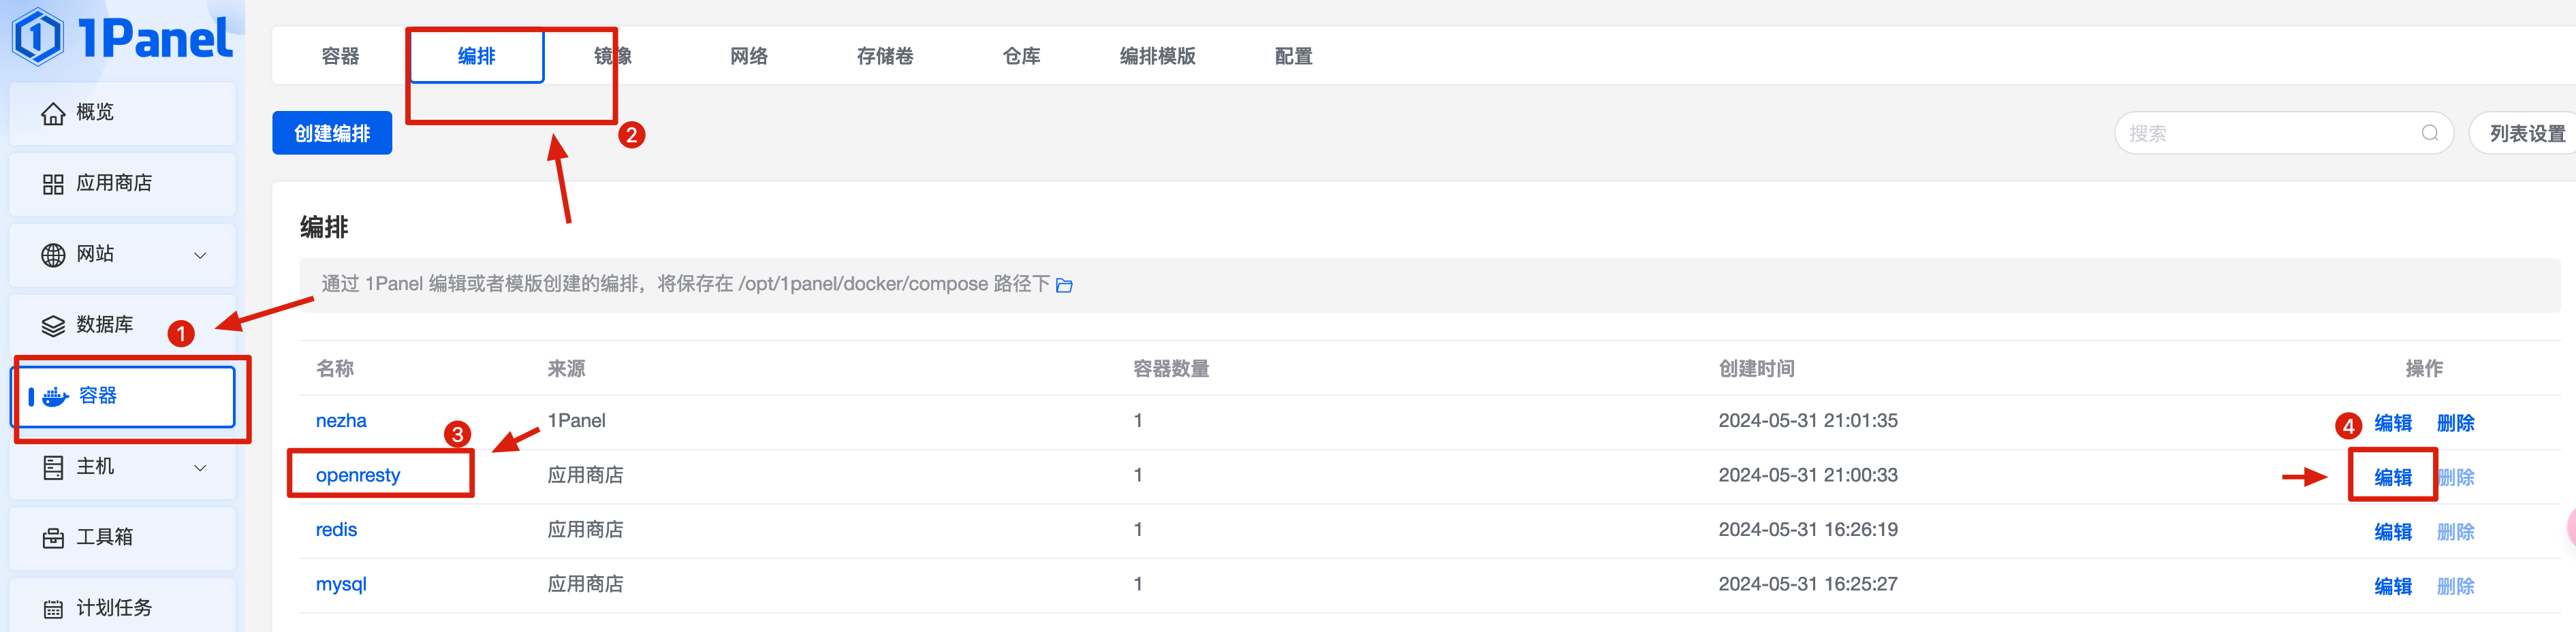Expand the 主机 submenu chevron
The image size is (2576, 632).
coord(200,467)
